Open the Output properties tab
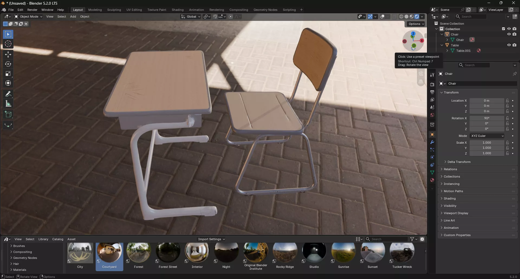This screenshot has height=279, width=520. (x=432, y=92)
